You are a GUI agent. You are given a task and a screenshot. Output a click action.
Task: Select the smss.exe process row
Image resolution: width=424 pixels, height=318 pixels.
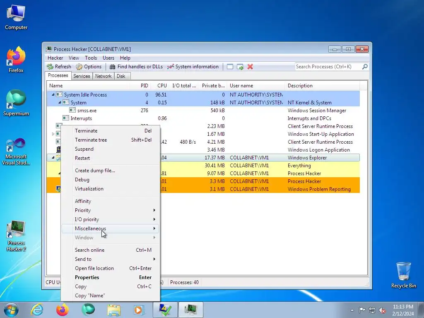[x=203, y=110]
